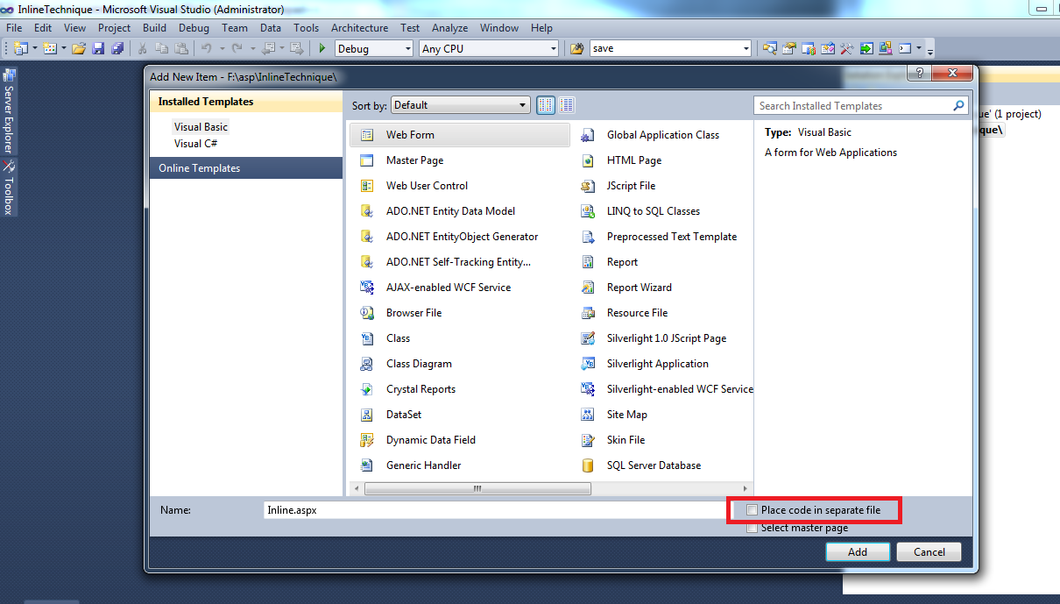Expand the New Project icon dropdown arrow
This screenshot has width=1060, height=604.
coord(34,48)
